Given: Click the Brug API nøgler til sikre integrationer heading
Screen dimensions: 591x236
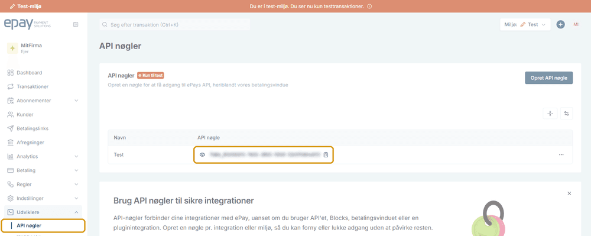Looking at the screenshot, I should point(184,201).
